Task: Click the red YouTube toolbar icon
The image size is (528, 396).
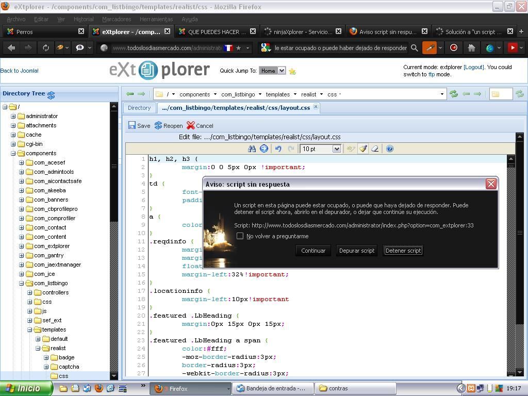Action: click(x=513, y=48)
